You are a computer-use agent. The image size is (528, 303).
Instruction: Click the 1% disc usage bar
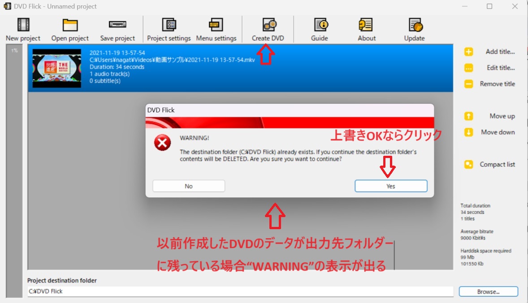pos(14,171)
